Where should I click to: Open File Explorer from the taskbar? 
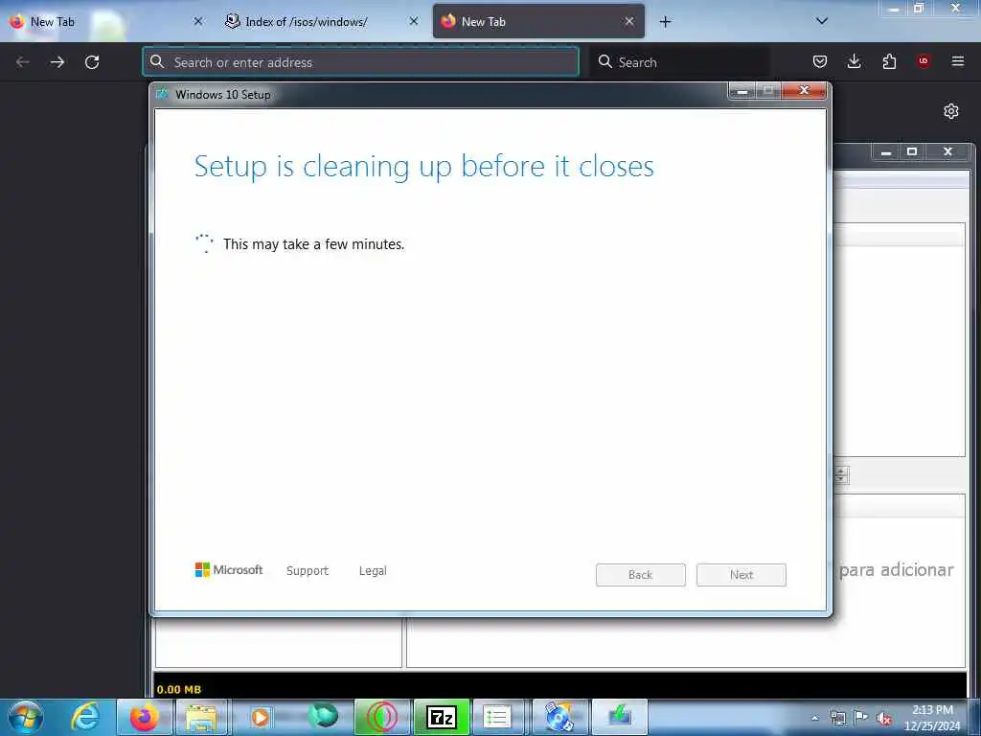coord(201,718)
